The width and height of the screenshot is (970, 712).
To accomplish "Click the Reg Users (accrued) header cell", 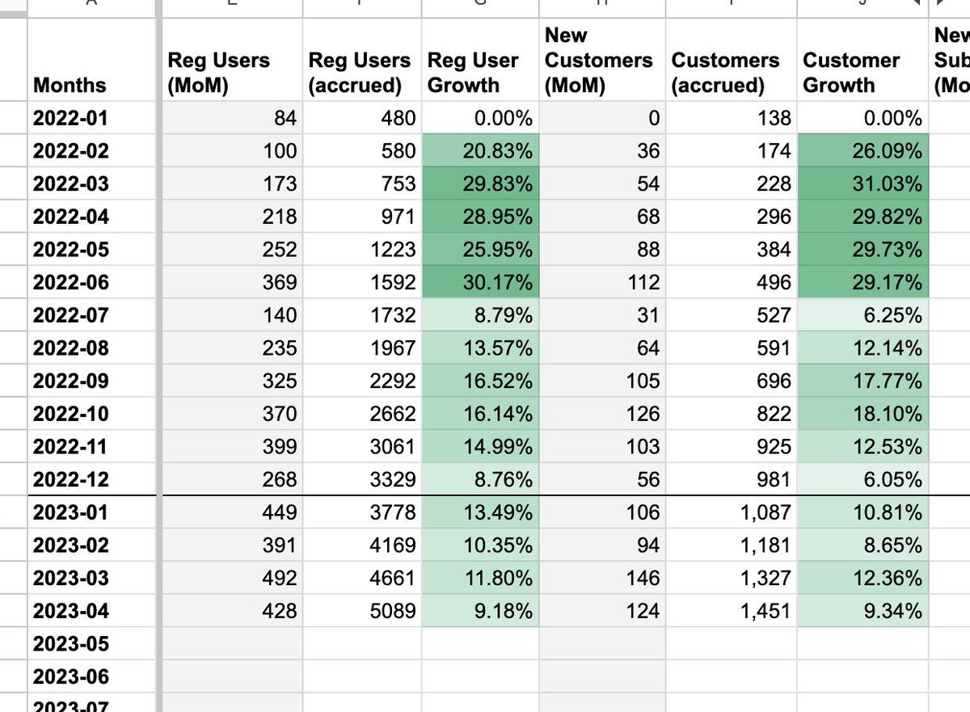I will point(361,73).
